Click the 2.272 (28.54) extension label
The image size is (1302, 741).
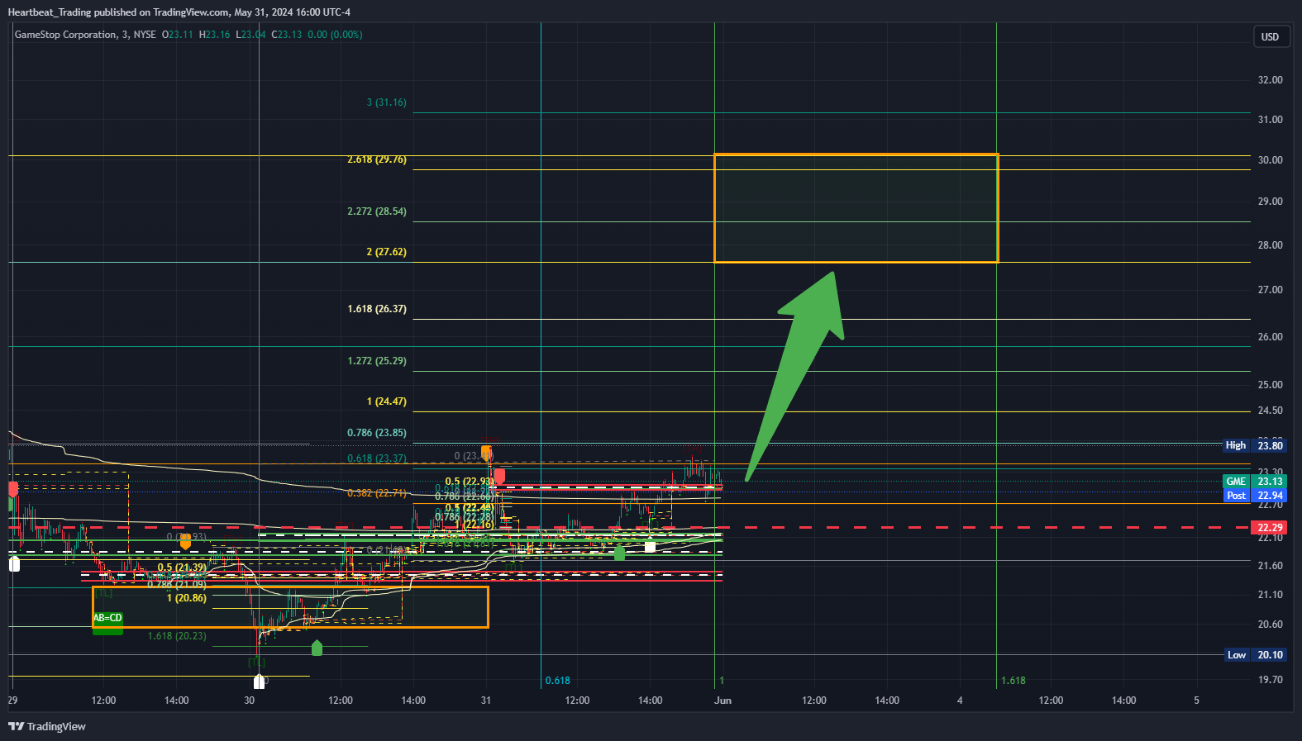point(377,211)
